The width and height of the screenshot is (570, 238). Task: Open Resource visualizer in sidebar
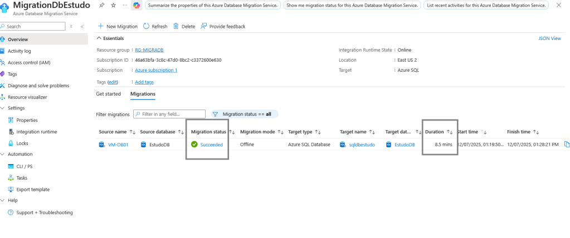(x=27, y=97)
